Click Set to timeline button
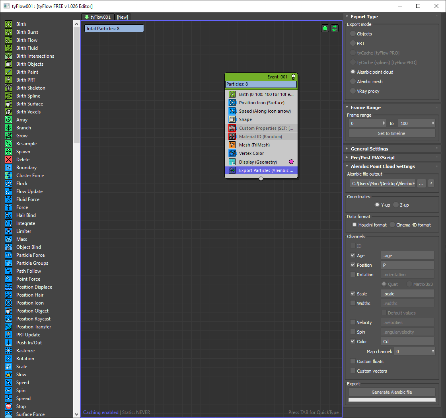The height and width of the screenshot is (418, 446). pyautogui.click(x=391, y=133)
